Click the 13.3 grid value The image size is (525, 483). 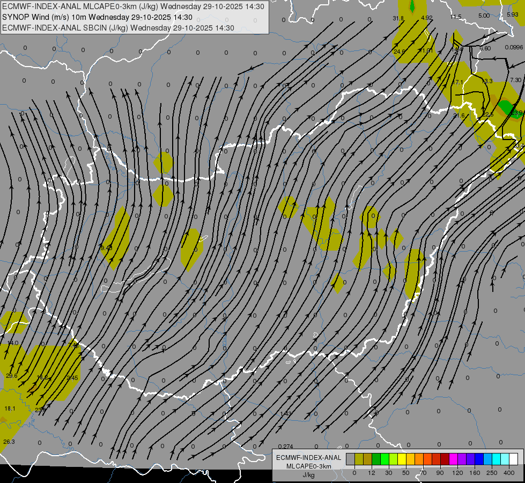(487, 81)
